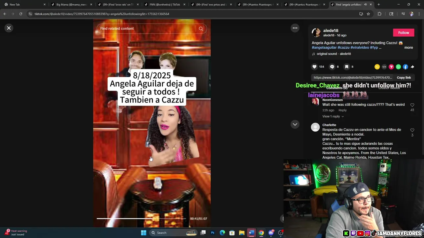Switch to Comments (8) tab
Screen dimensions: 424x238
pos(337,88)
